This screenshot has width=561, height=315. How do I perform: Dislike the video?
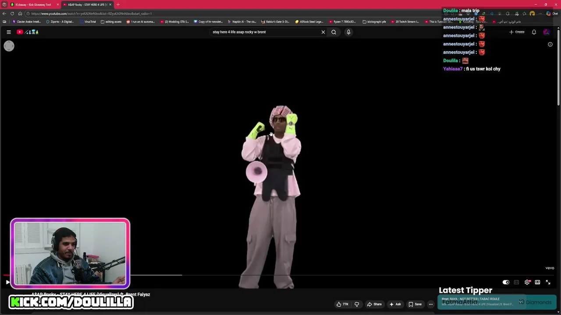[357, 304]
